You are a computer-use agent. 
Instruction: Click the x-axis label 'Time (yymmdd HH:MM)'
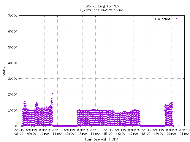101,139
